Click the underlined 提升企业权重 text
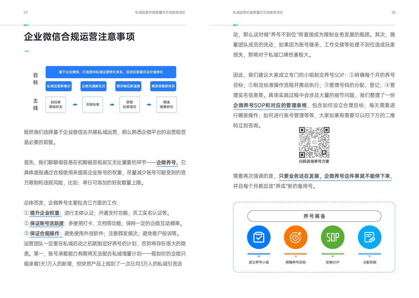Screen dimensions: 419x298 click(45, 213)
